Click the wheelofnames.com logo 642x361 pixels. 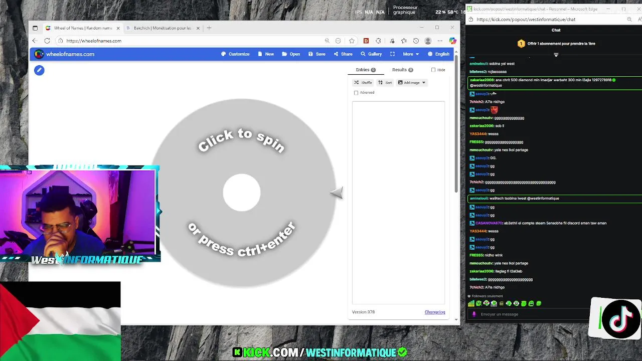pos(65,54)
